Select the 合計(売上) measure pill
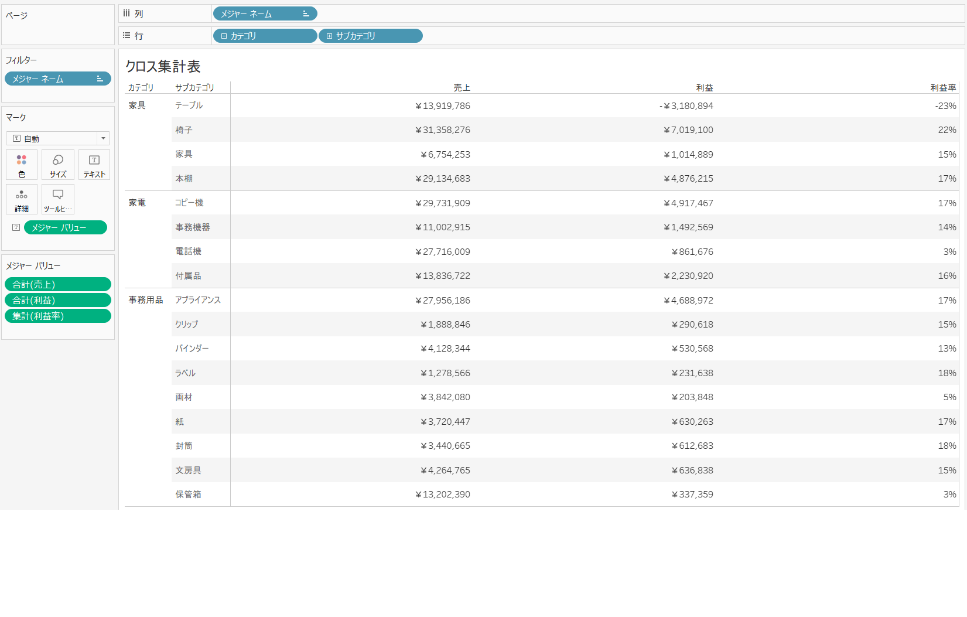This screenshot has width=967, height=617. (x=58, y=284)
